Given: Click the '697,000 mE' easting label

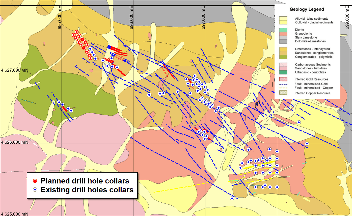Looking at the screenshot, I should (203, 18).
